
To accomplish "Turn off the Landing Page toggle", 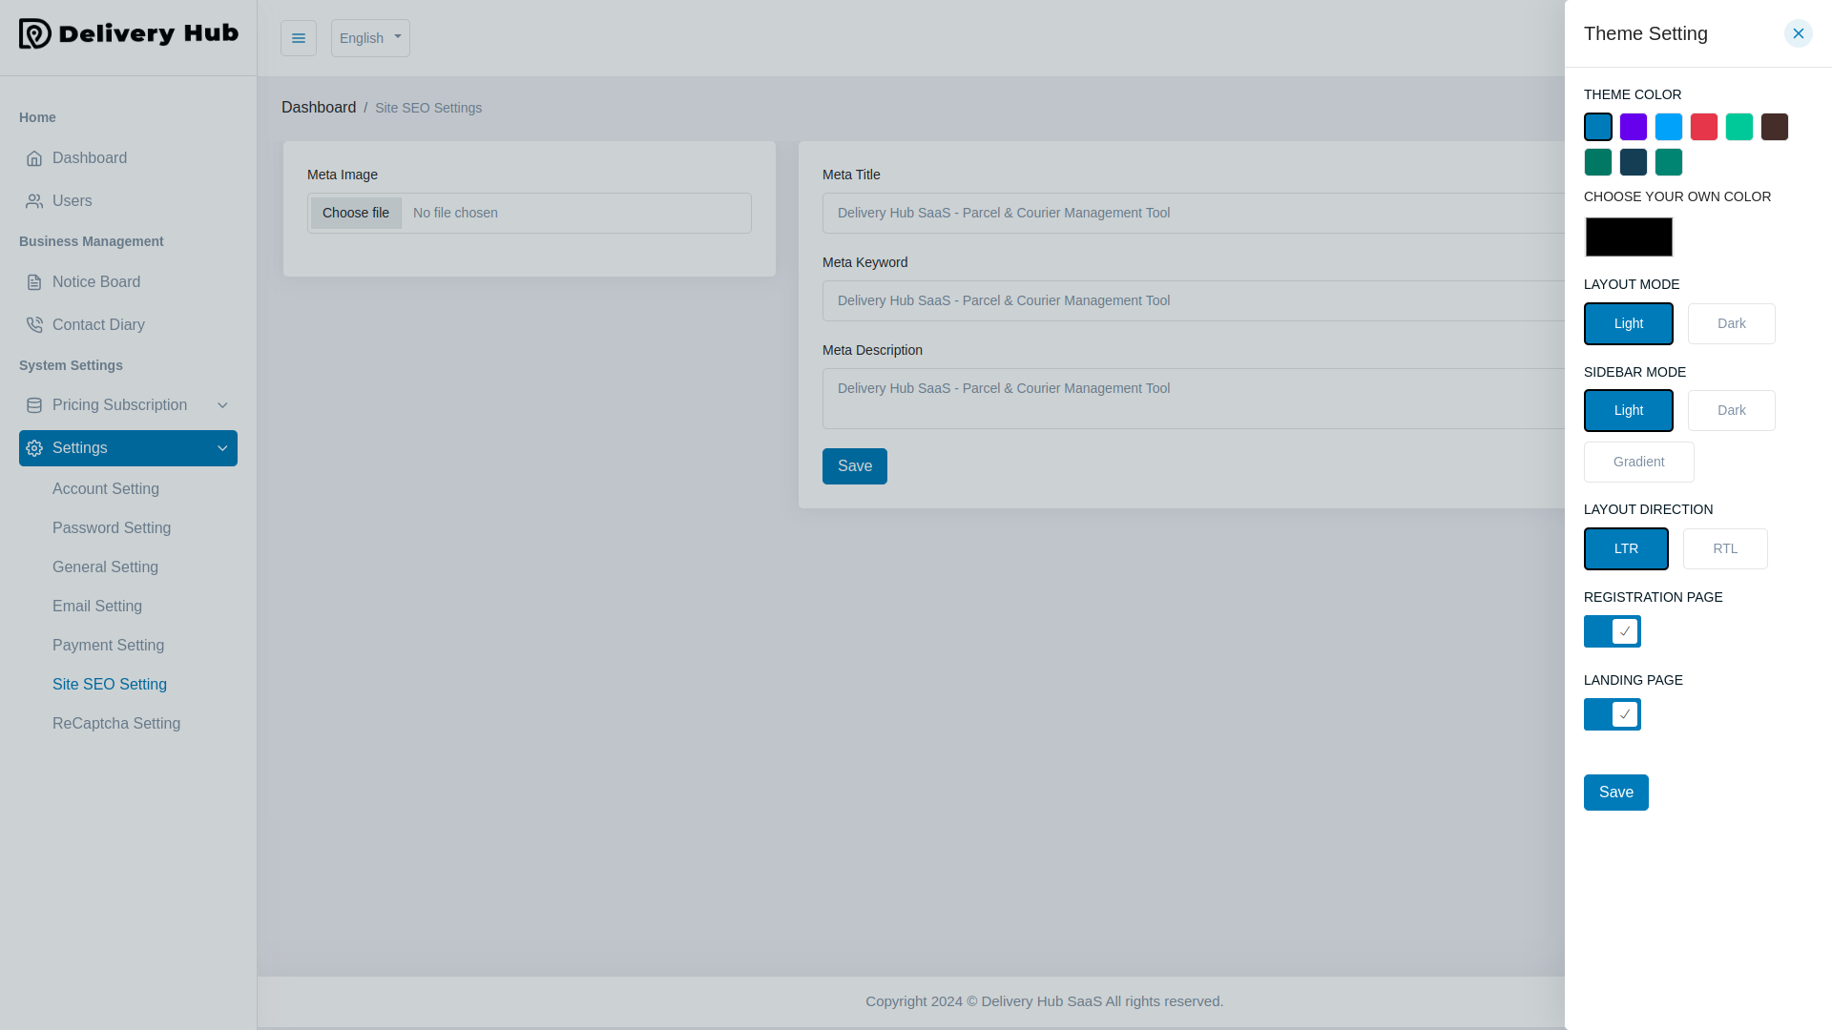I will coord(1612,713).
